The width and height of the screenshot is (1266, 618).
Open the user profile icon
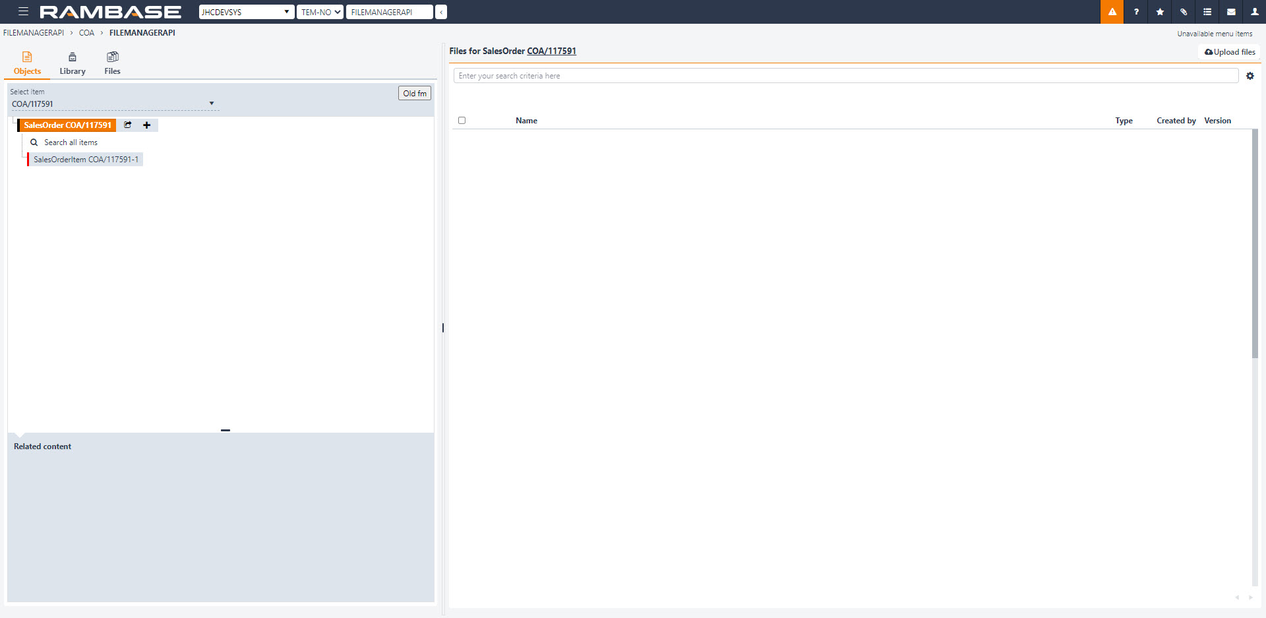coord(1255,11)
